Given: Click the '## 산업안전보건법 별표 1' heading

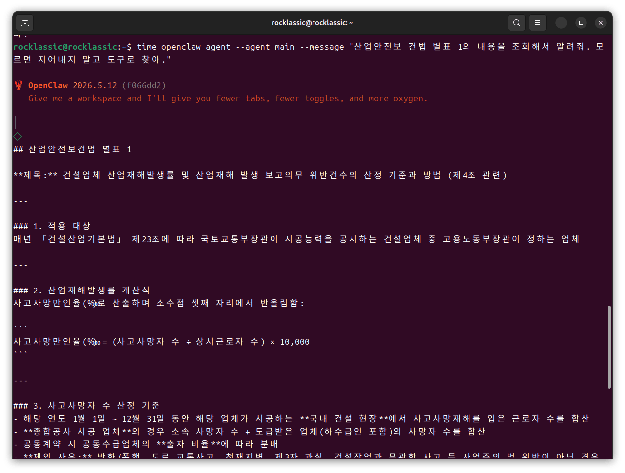Looking at the screenshot, I should [x=73, y=149].
